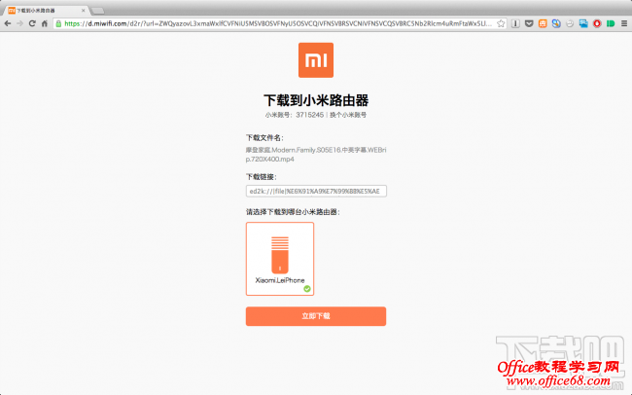Open the blue overlapping windows extension icon
The width and height of the screenshot is (632, 395).
click(583, 23)
